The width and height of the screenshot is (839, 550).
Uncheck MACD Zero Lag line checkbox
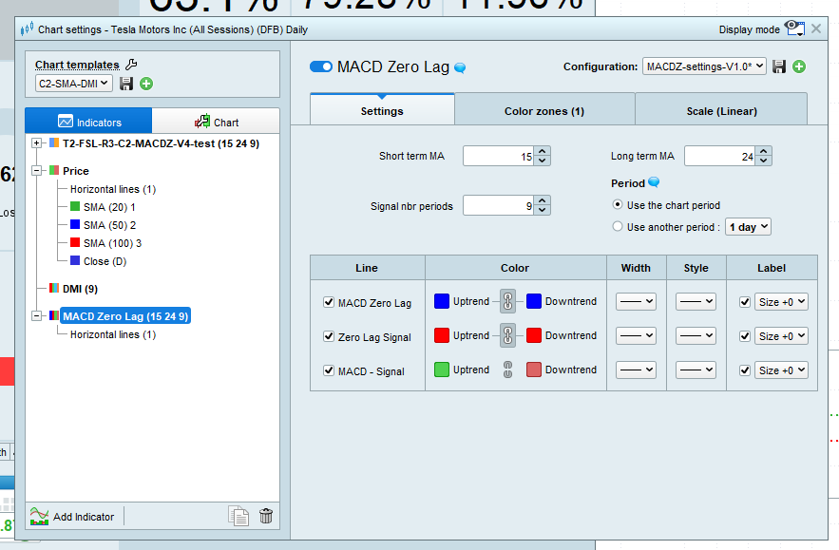(329, 302)
